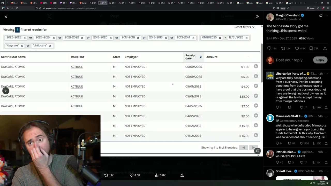The image size is (331, 186).
Task: Remove the 2013-2014 filter chip
Action: point(193,38)
